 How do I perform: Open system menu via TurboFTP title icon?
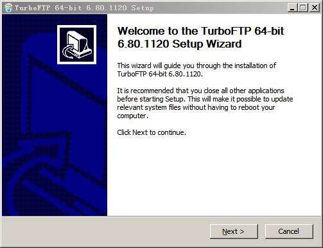tap(8, 8)
